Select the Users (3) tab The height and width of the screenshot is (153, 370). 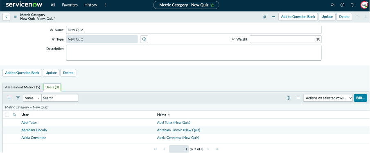52,87
